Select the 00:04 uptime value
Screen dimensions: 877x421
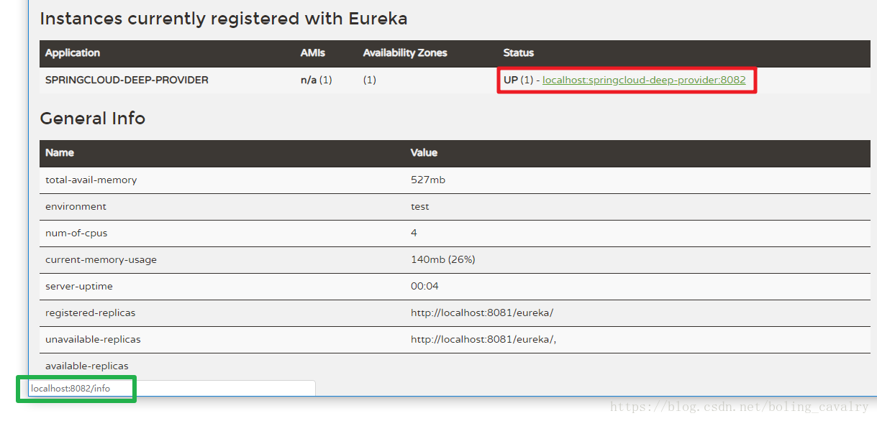tap(424, 286)
